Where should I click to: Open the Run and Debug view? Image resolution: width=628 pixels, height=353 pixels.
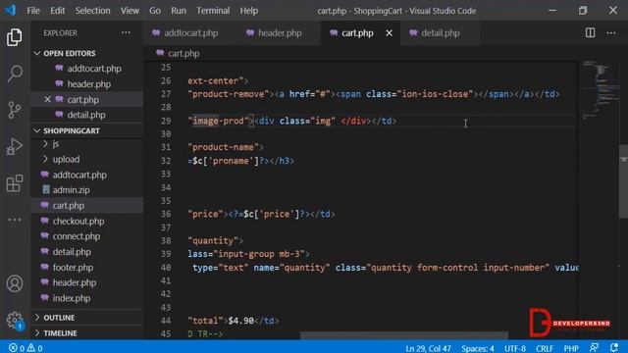coord(15,146)
